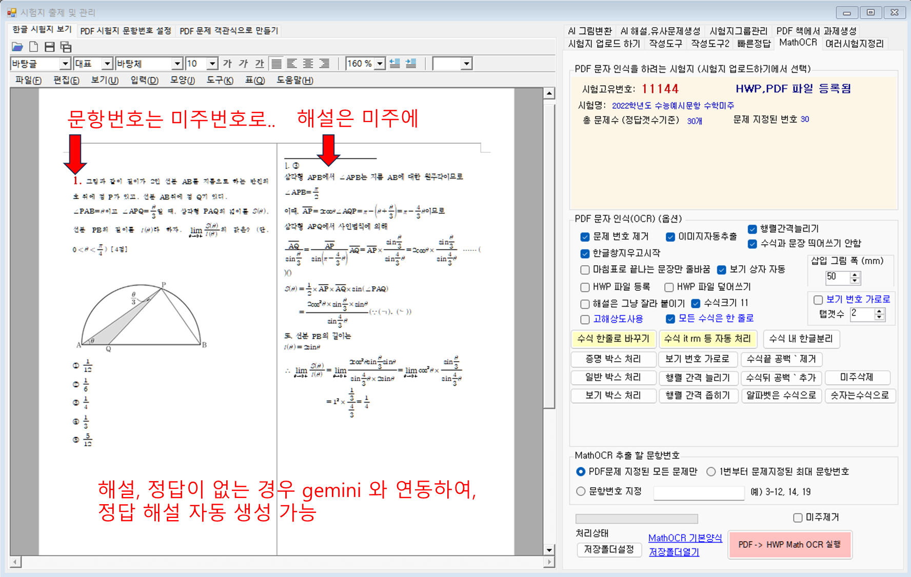911x577 pixels.
Task: Open the font size 10 dropdown
Action: coord(213,64)
